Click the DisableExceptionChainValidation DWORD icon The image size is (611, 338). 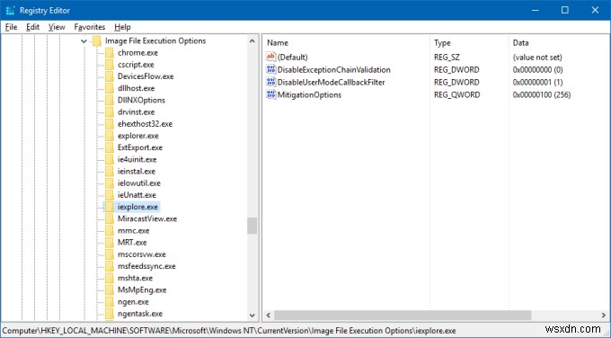(270, 69)
